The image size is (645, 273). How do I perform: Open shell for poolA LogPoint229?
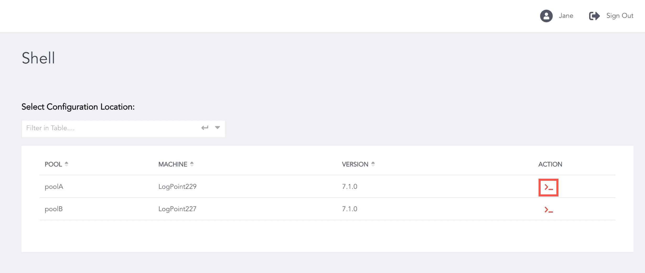tap(548, 187)
